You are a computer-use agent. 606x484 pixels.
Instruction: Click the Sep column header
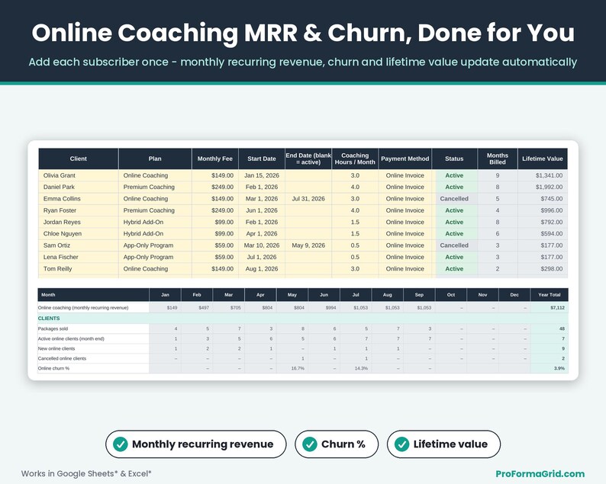point(419,294)
